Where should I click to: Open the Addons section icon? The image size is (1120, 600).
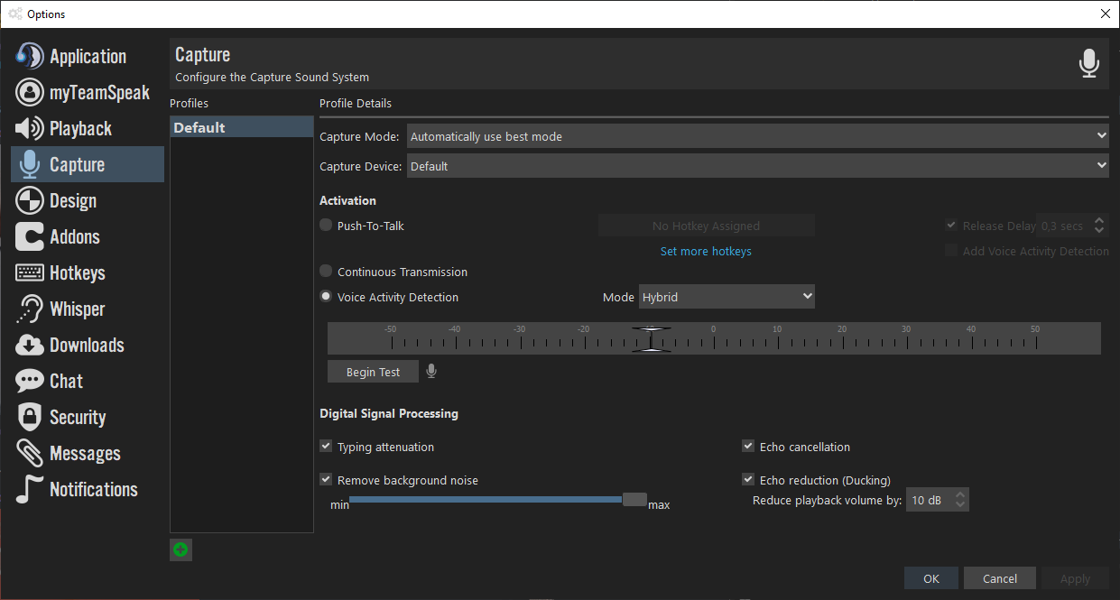click(30, 237)
